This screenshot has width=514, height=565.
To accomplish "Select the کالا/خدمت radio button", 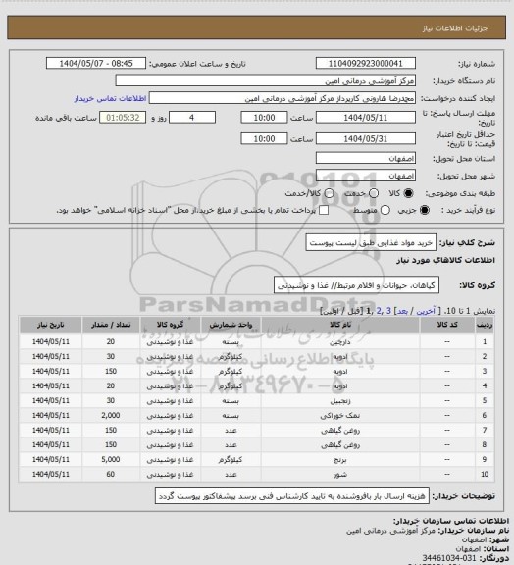I will pyautogui.click(x=329, y=193).
